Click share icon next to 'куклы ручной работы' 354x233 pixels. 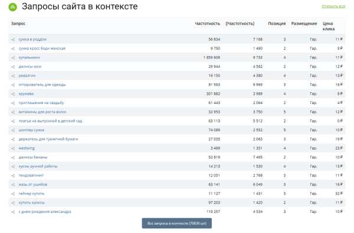point(13,167)
